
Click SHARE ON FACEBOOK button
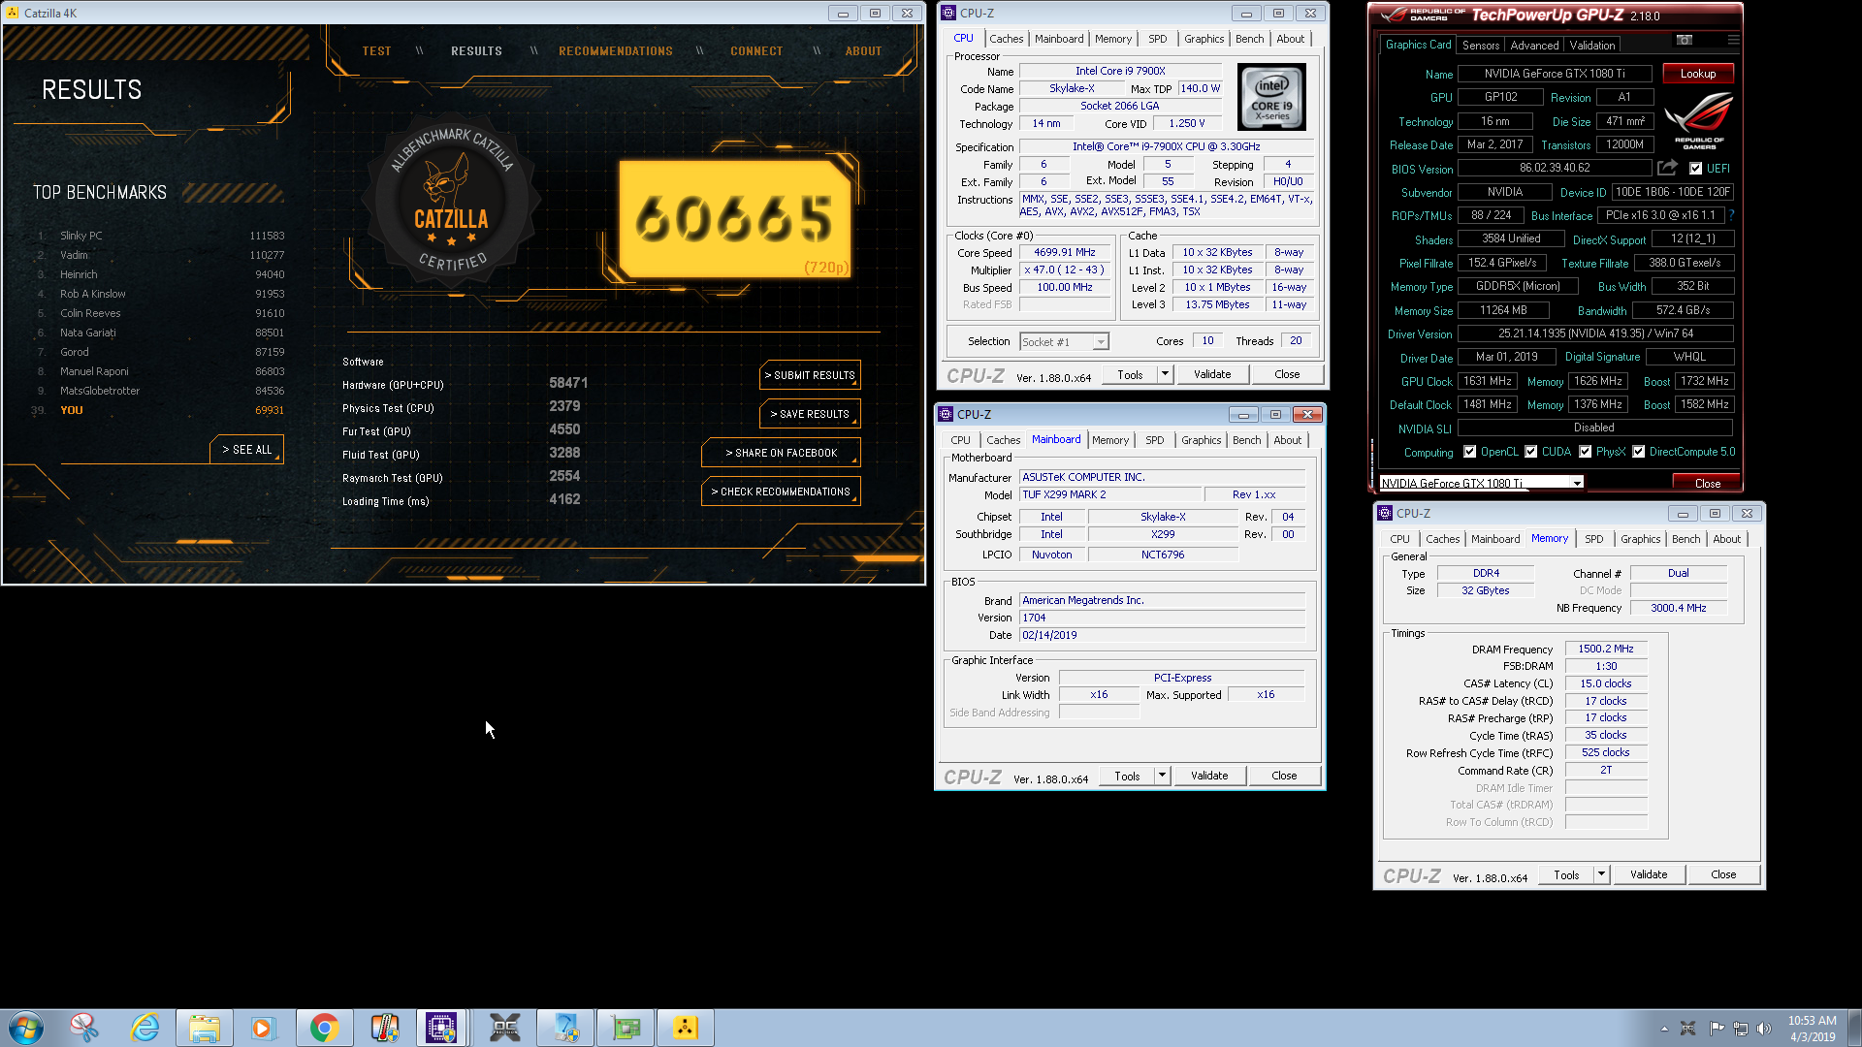pyautogui.click(x=781, y=453)
